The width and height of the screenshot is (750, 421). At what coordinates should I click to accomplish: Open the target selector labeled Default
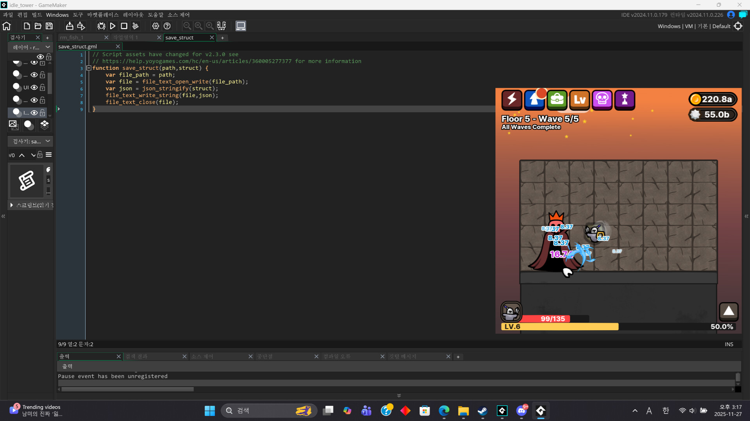722,26
